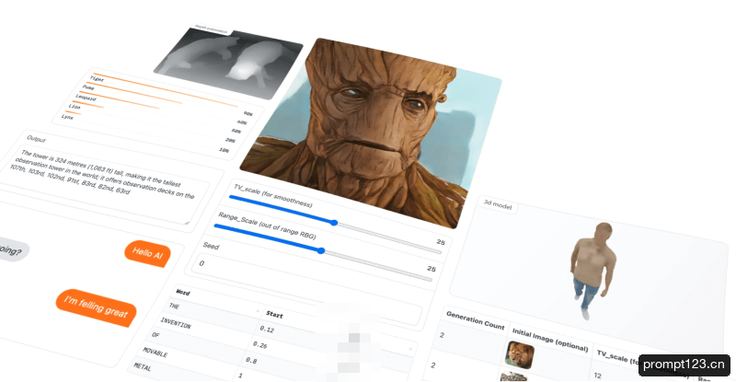The width and height of the screenshot is (736, 382).
Task: Click the Range_Scale (out of range RBG) slider handle
Action: (x=321, y=251)
